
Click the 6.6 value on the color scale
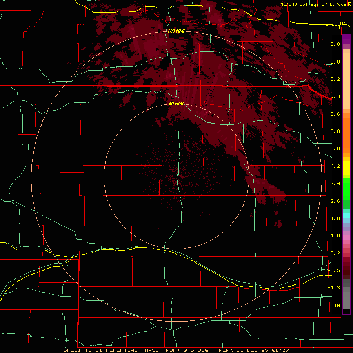click(335, 114)
